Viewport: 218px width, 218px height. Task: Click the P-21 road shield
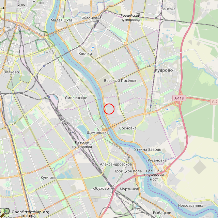coord(214,102)
